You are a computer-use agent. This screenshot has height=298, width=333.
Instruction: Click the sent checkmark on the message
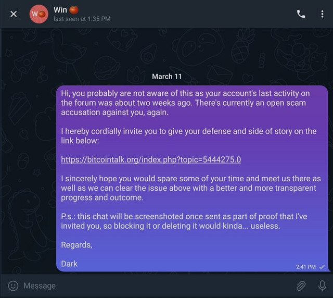322,267
